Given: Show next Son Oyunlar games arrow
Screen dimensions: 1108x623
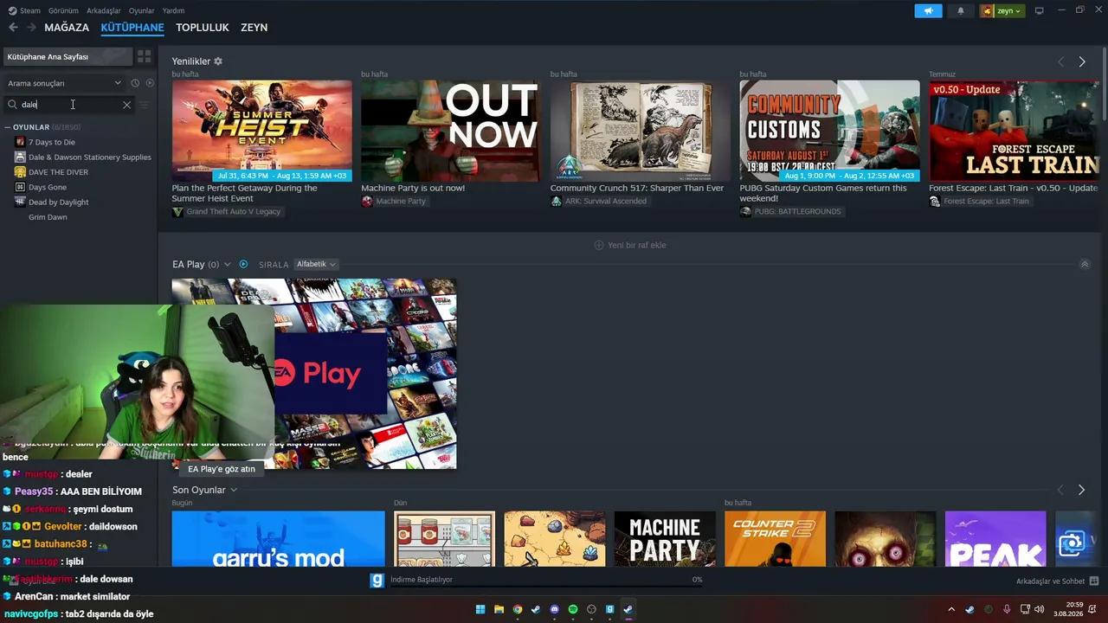Looking at the screenshot, I should click(1081, 490).
